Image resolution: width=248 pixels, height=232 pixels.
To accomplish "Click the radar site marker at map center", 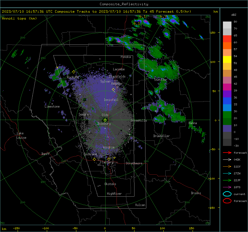I will tap(105, 120).
